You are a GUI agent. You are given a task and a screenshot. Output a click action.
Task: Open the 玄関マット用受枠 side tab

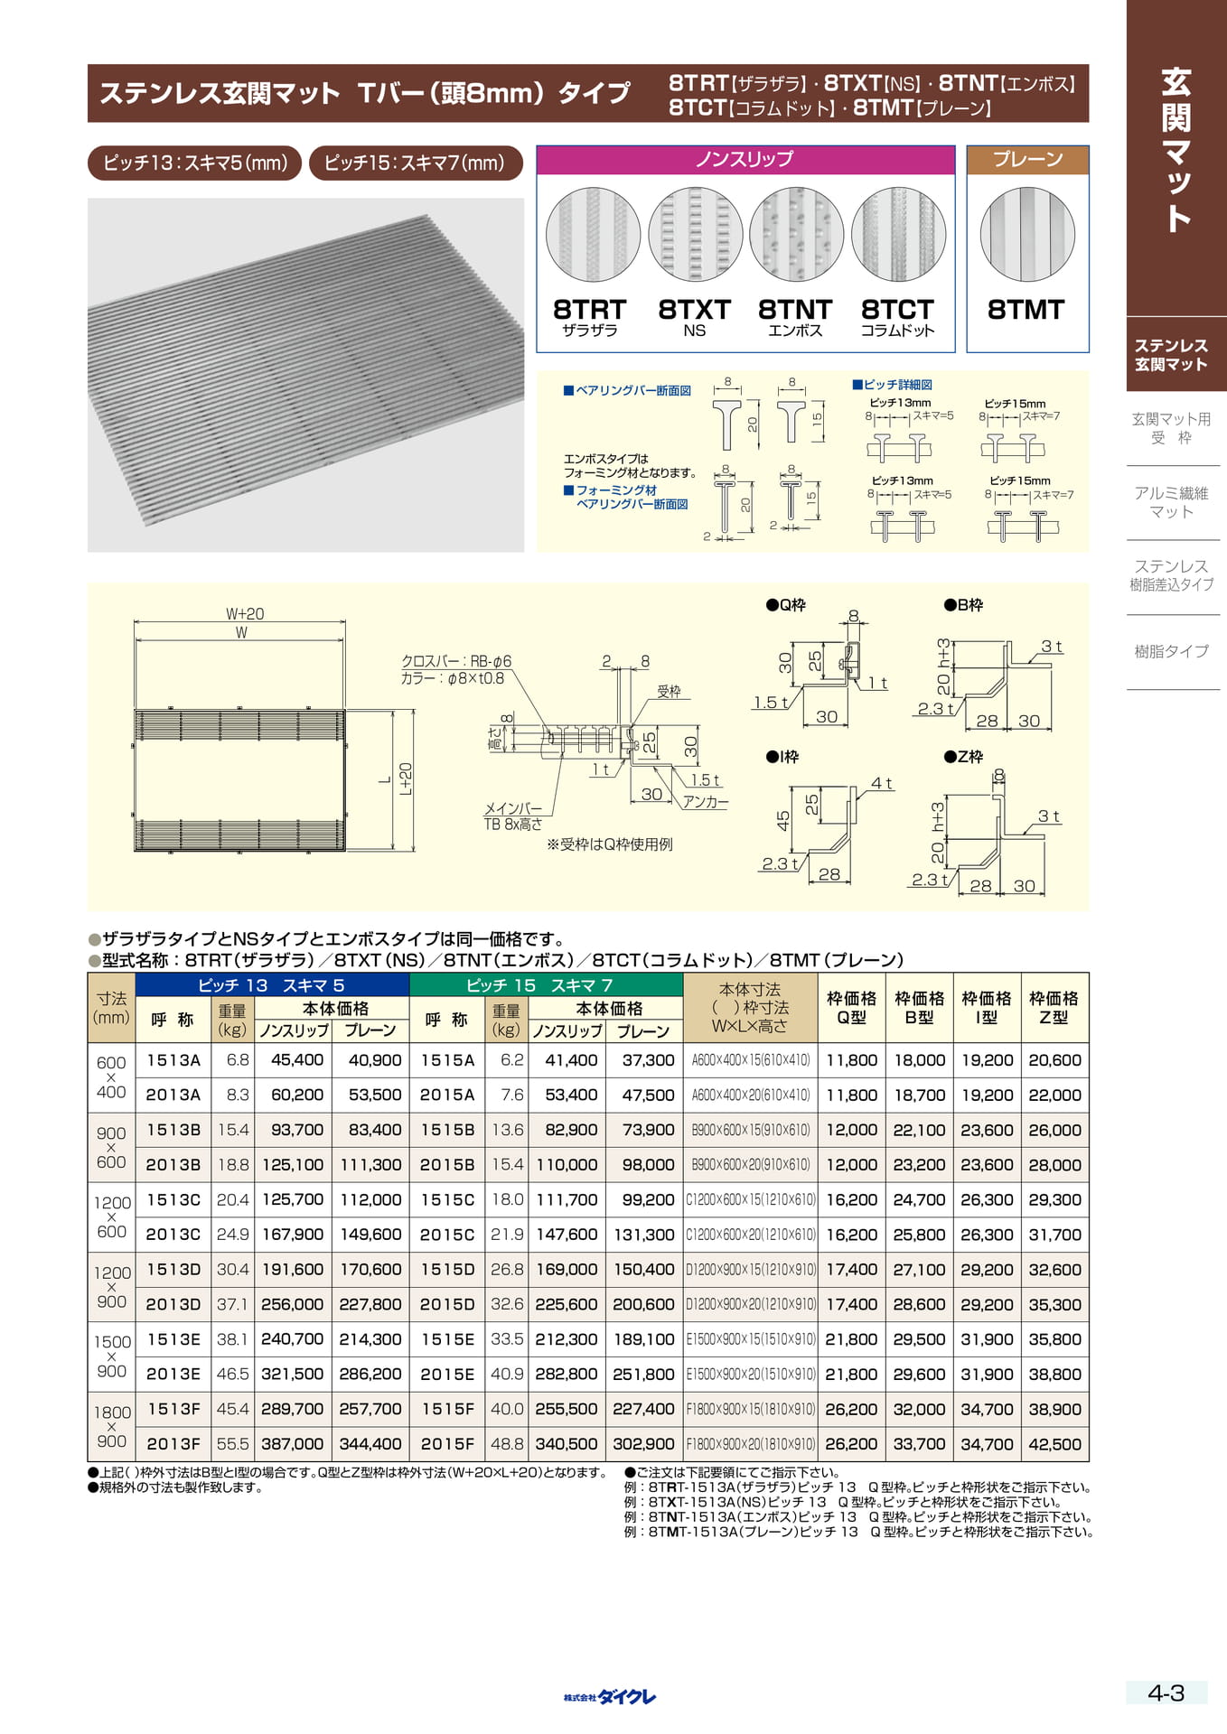[x=1172, y=428]
